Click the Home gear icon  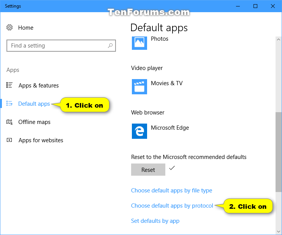[10, 27]
